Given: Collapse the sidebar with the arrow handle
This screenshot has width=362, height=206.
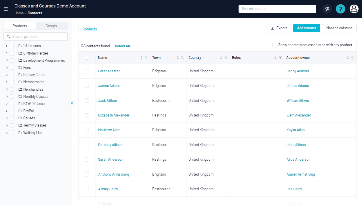Looking at the screenshot, I should pyautogui.click(x=72, y=103).
